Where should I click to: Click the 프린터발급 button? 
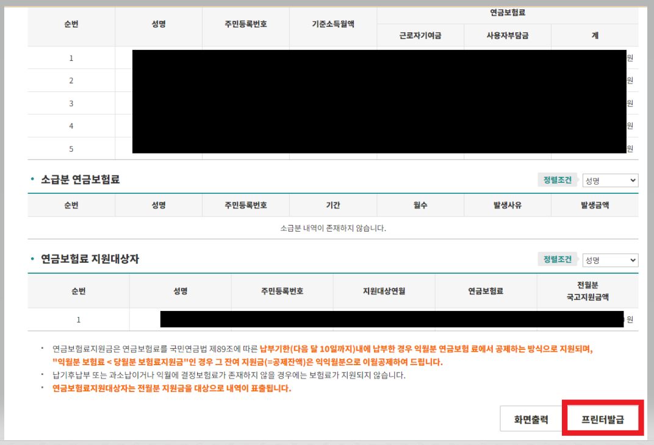(x=602, y=419)
